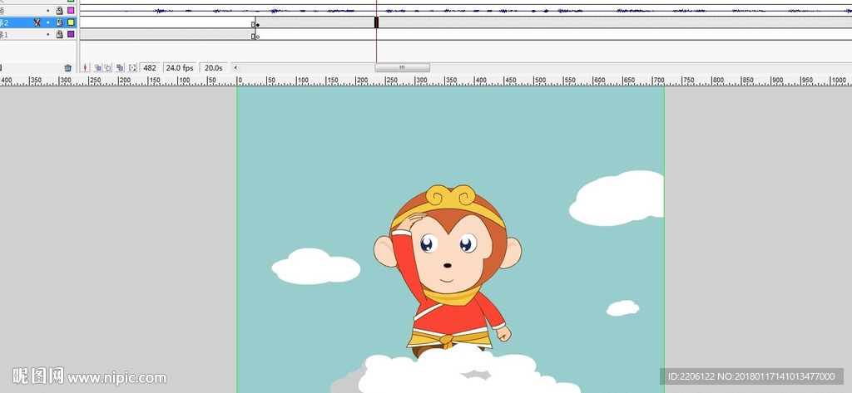The height and width of the screenshot is (393, 852).
Task: Click the magenta outline swatch of audio layer
Action: point(71,10)
